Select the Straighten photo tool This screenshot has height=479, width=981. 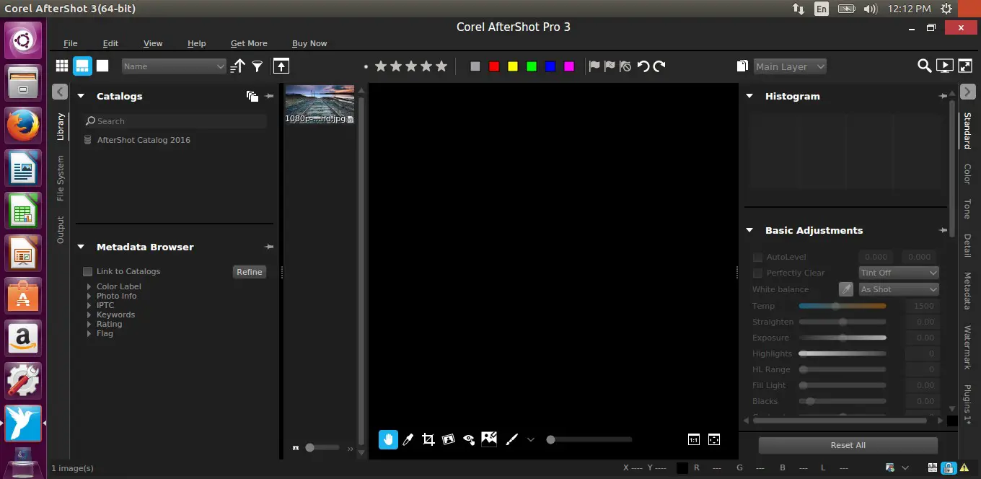pos(448,439)
